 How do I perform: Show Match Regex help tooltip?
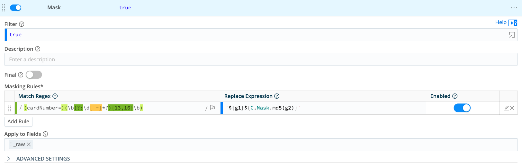(x=55, y=96)
